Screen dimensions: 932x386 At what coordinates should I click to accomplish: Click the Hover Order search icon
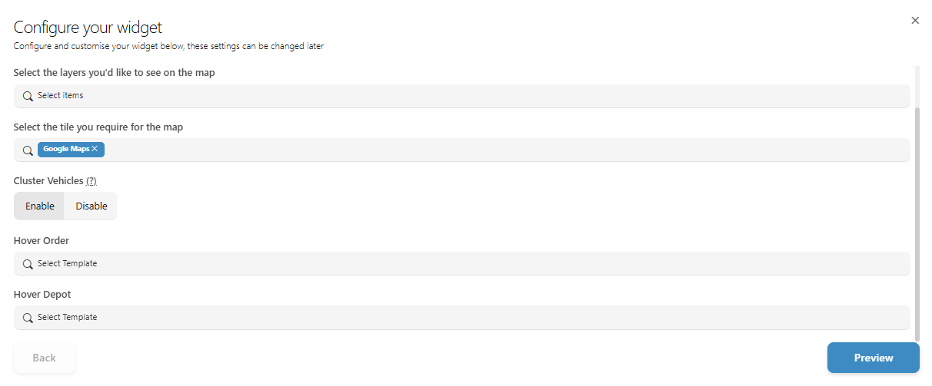(28, 264)
